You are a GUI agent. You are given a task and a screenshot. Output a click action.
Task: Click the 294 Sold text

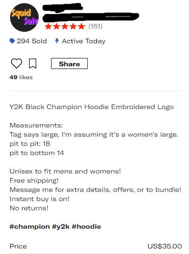pyautogui.click(x=32, y=41)
